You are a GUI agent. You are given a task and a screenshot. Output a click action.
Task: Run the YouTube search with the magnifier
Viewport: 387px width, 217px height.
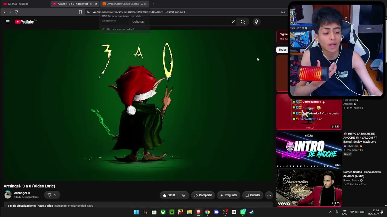243,22
